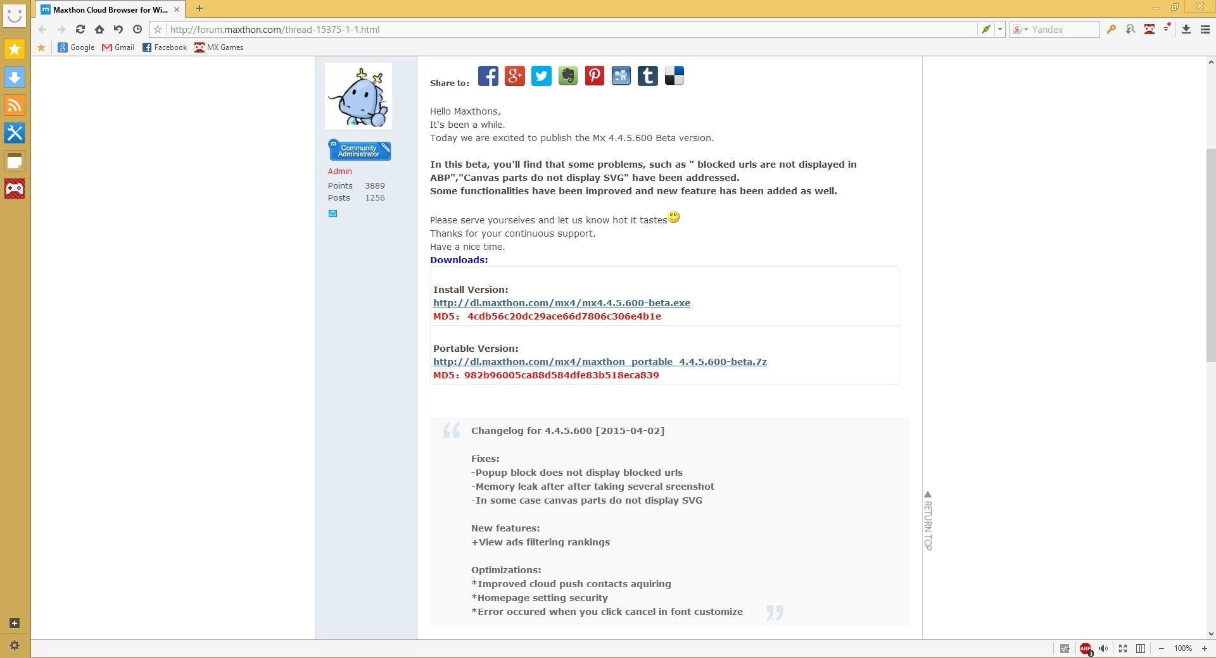Open the Admin username link

click(x=340, y=171)
